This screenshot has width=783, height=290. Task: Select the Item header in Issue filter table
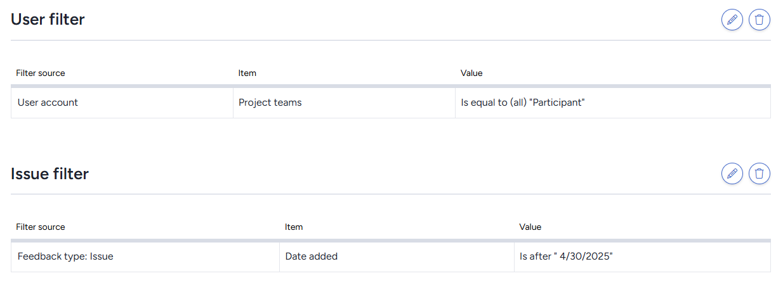294,227
